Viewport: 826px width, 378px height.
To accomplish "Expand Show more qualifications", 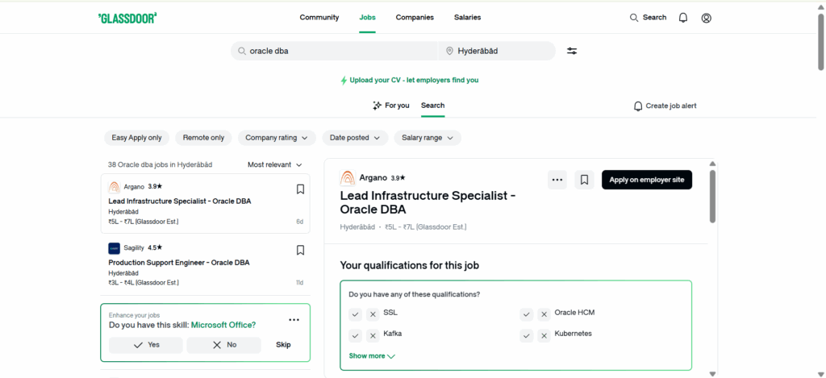I will click(372, 355).
